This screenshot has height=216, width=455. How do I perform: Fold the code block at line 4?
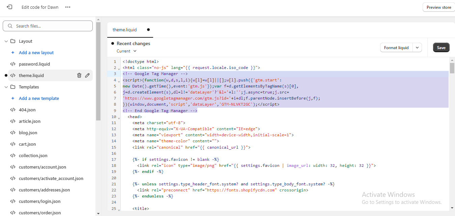pyautogui.click(x=119, y=81)
